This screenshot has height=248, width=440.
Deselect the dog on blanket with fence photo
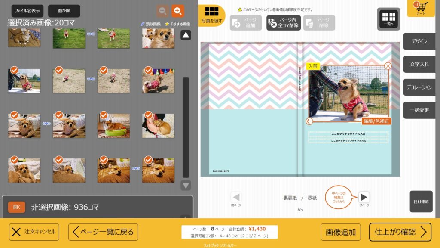coord(14,70)
